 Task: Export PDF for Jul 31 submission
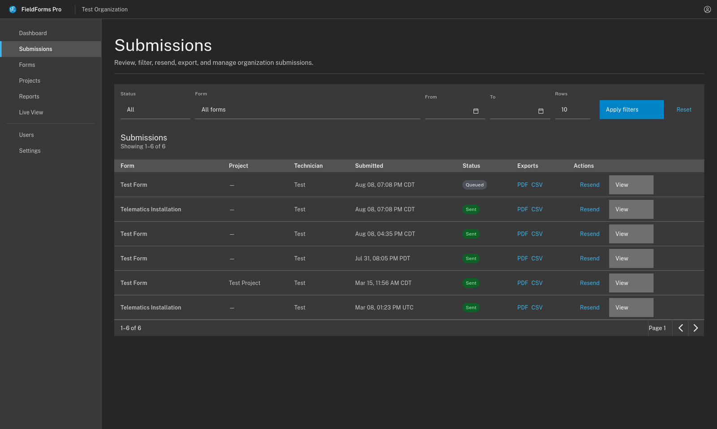coord(523,259)
